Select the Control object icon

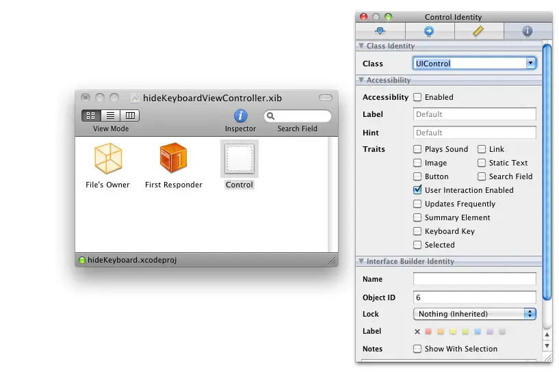[239, 159]
